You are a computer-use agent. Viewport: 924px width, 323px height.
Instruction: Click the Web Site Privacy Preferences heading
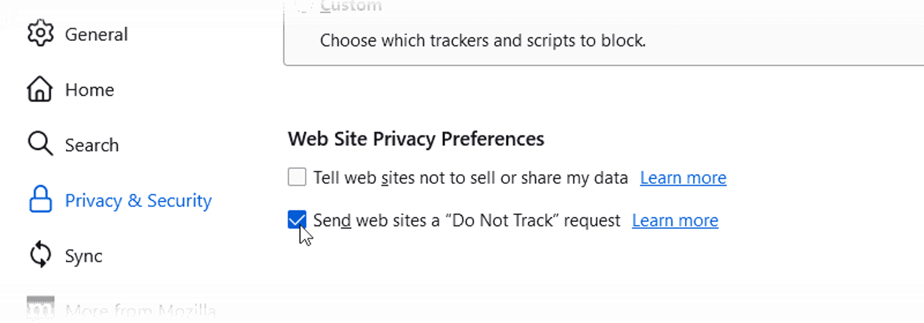pyautogui.click(x=416, y=139)
